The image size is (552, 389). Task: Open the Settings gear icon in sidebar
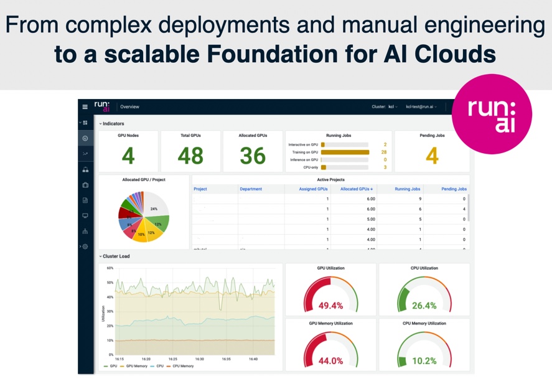(85, 246)
